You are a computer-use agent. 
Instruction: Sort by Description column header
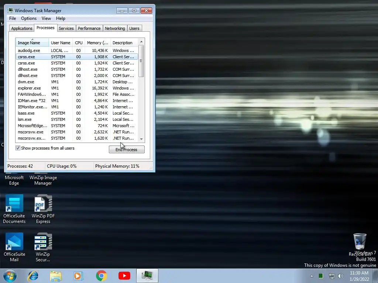click(124, 43)
